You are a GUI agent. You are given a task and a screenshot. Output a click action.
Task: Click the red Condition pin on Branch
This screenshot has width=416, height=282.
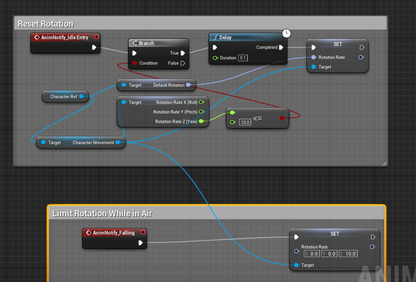tap(135, 63)
